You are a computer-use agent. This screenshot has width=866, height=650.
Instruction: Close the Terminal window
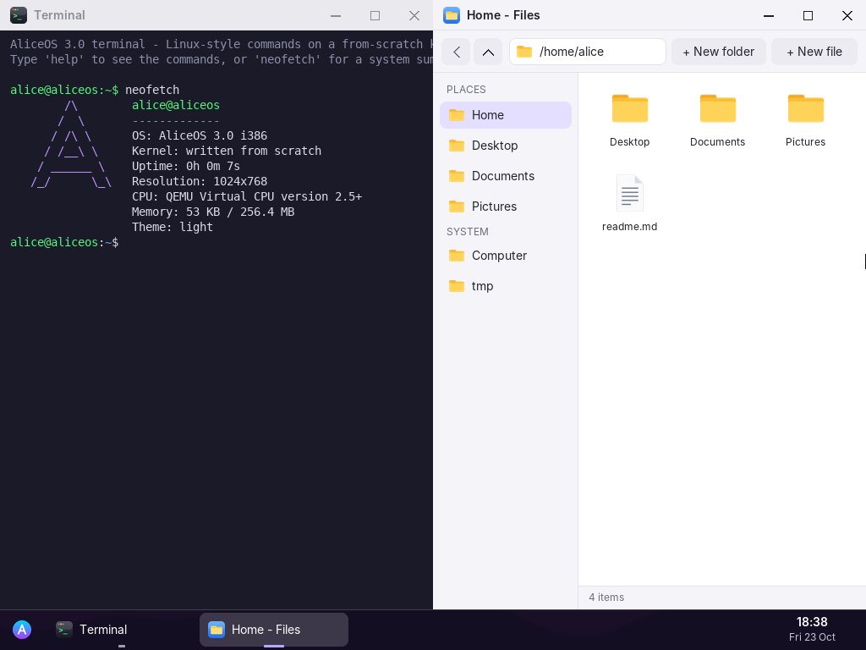pyautogui.click(x=414, y=15)
